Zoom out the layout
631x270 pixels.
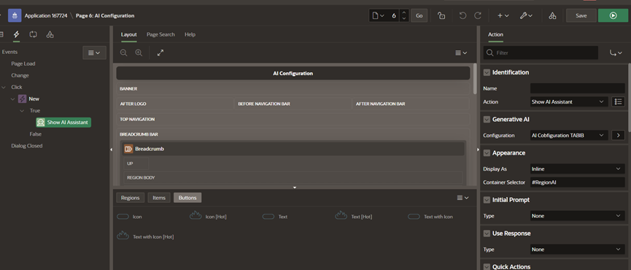pyautogui.click(x=123, y=53)
